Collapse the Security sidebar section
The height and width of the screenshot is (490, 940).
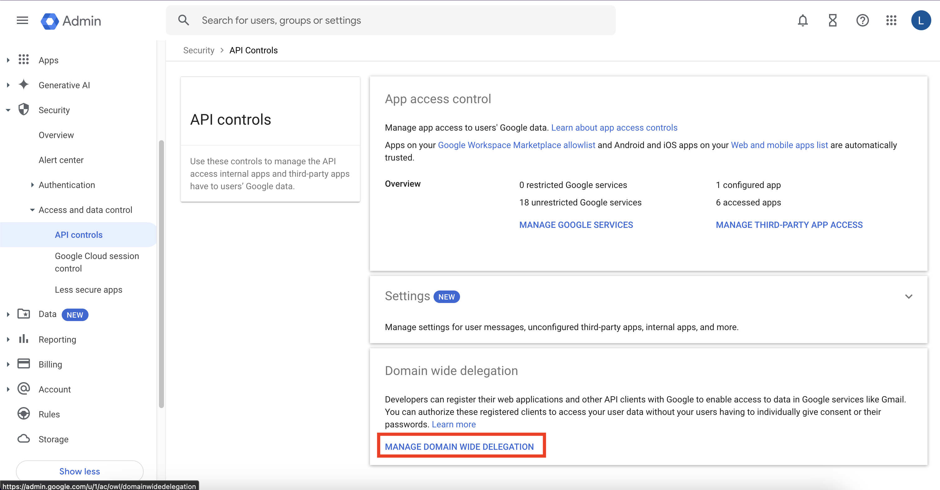coord(8,110)
